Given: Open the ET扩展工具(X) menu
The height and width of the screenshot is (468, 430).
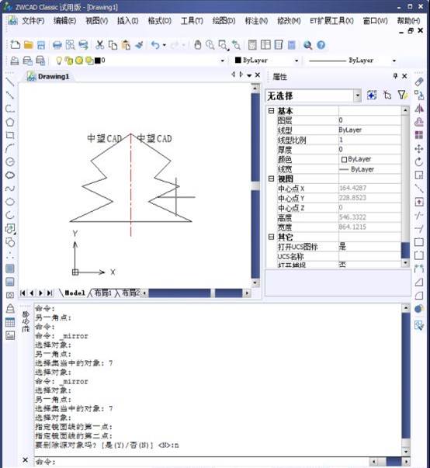Looking at the screenshot, I should coord(331,21).
